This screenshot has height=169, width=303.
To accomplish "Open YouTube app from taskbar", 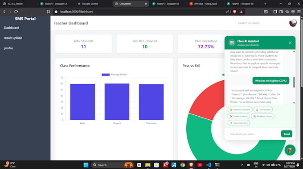I will pyautogui.click(x=200, y=165).
